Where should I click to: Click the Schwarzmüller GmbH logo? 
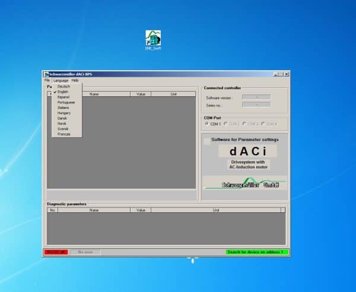pos(245,183)
